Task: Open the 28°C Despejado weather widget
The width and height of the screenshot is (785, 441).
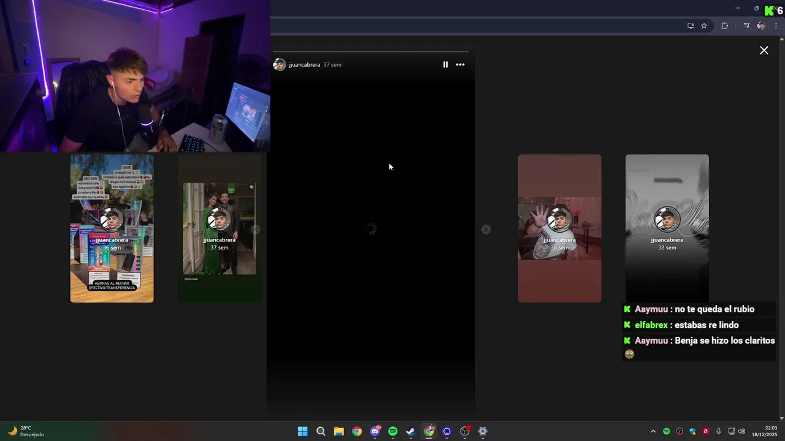Action: point(26,431)
